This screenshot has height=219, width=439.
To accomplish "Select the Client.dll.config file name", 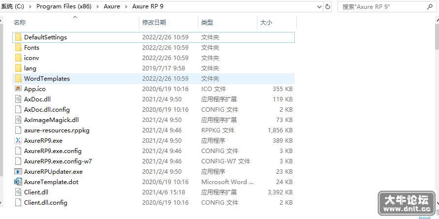I will click(x=46, y=202).
